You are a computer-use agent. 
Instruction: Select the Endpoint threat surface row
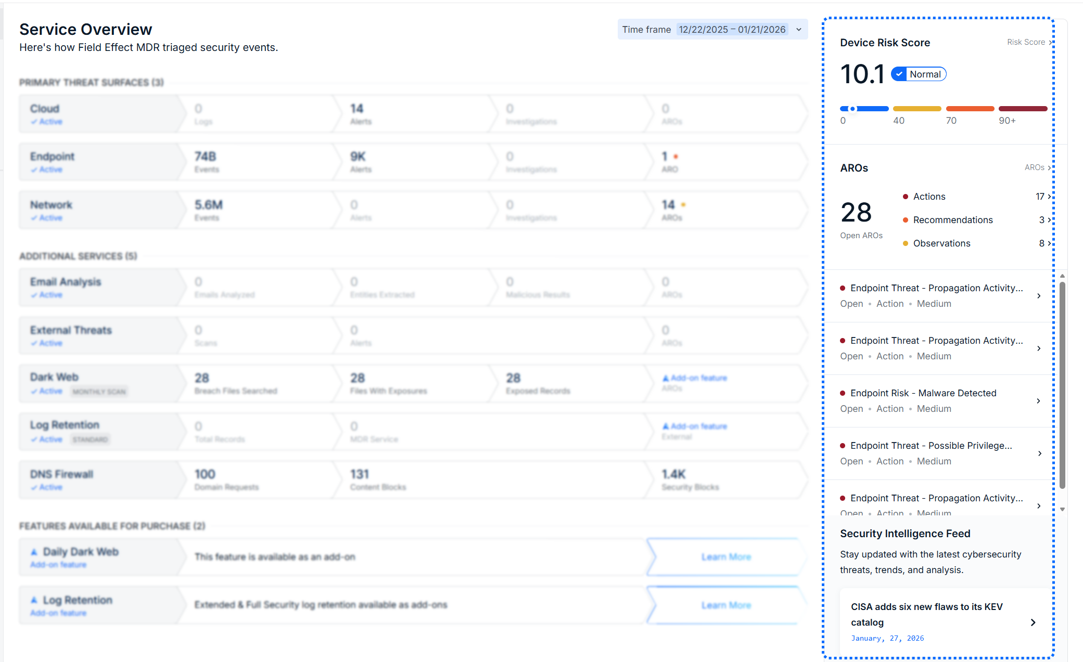pyautogui.click(x=99, y=162)
